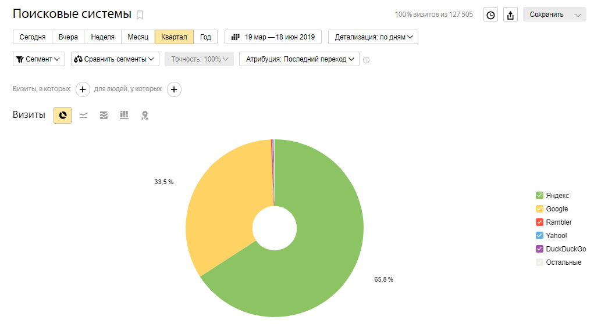This screenshot has width=594, height=324.
Task: Select the Неделя period tab
Action: click(x=102, y=37)
